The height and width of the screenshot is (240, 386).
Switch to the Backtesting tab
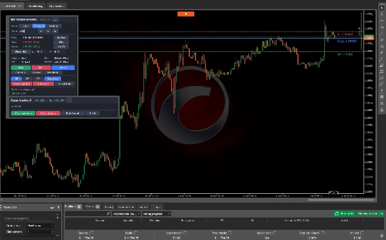click(x=35, y=6)
